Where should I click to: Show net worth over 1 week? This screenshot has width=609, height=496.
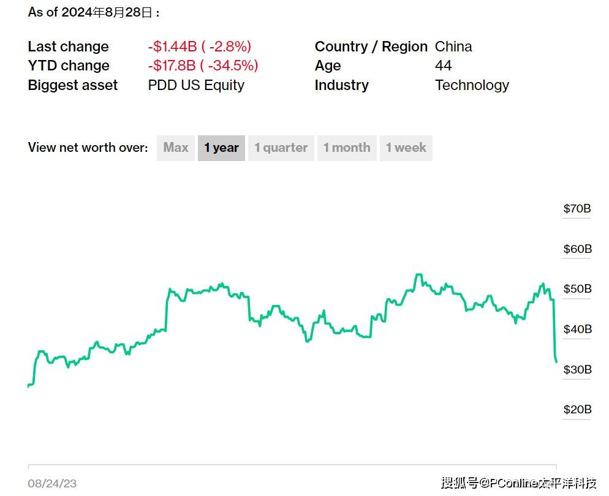(x=406, y=148)
